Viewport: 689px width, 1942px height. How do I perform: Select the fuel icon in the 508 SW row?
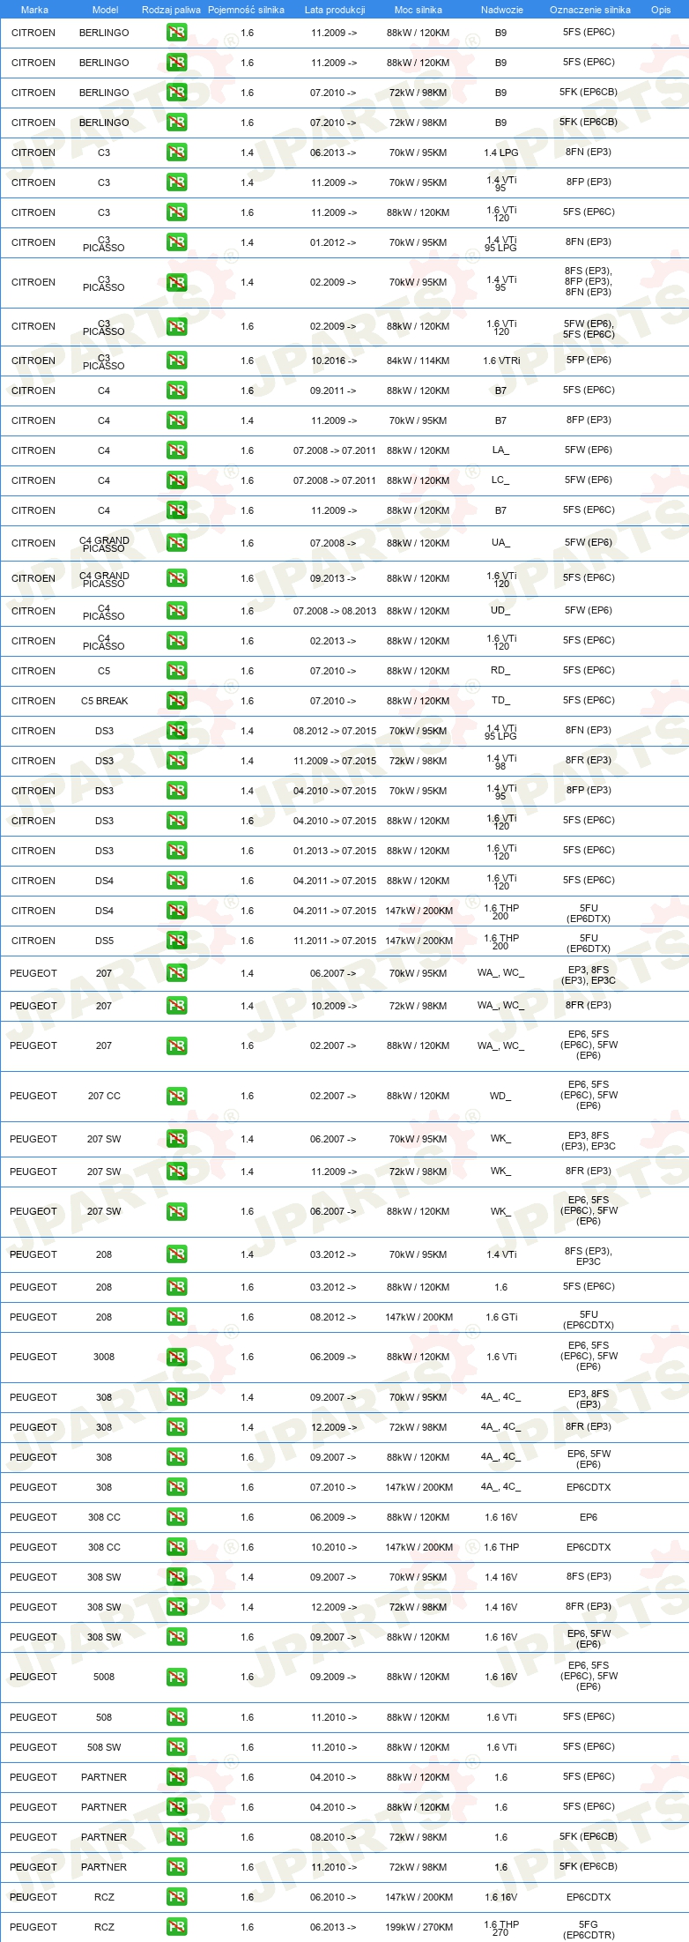(176, 1747)
